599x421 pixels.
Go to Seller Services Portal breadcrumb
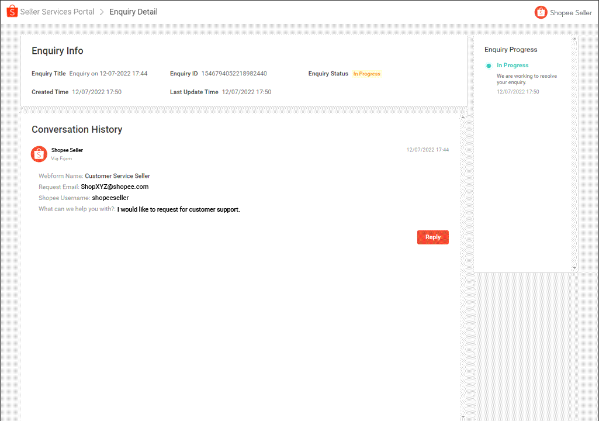tap(57, 12)
